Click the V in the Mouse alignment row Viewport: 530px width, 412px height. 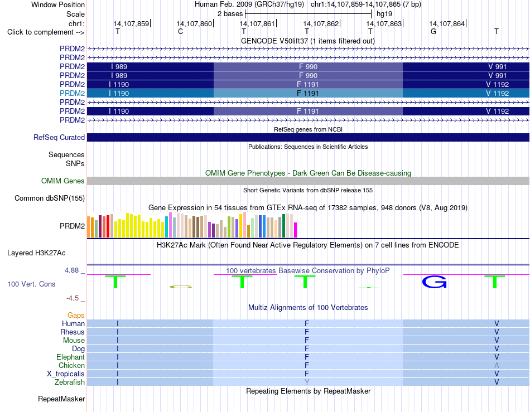click(x=497, y=341)
